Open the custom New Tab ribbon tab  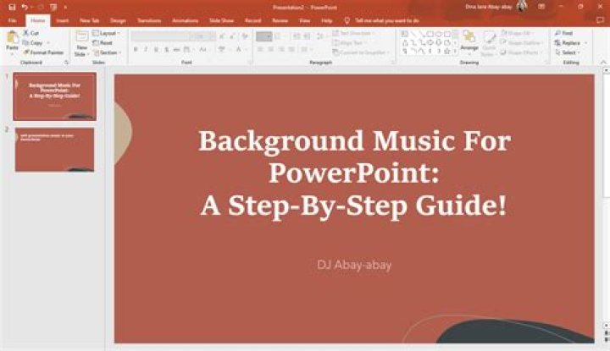tap(90, 20)
